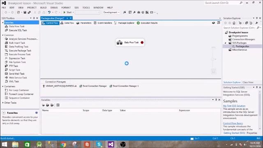Select Expression Task in toolbox
This screenshot has height=148, width=263.
click(15, 58)
